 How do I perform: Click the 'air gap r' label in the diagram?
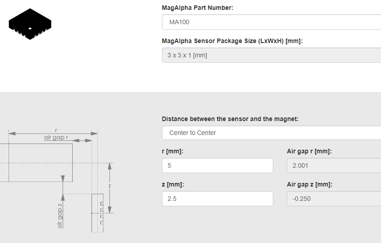[x=56, y=137]
